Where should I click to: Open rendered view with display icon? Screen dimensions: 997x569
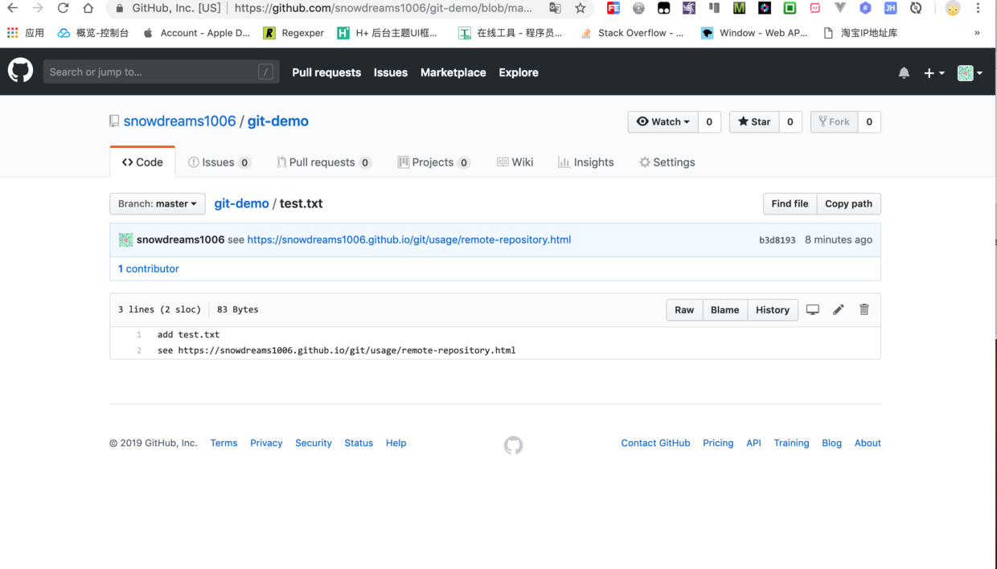(813, 309)
